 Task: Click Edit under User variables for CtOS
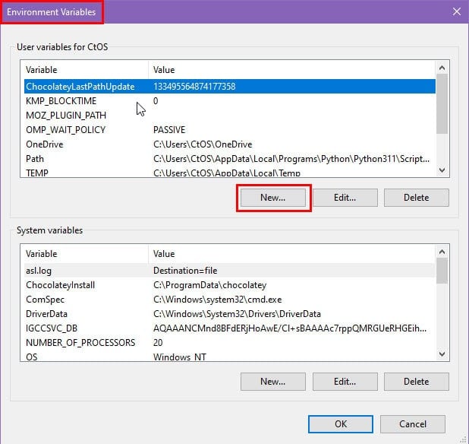345,198
